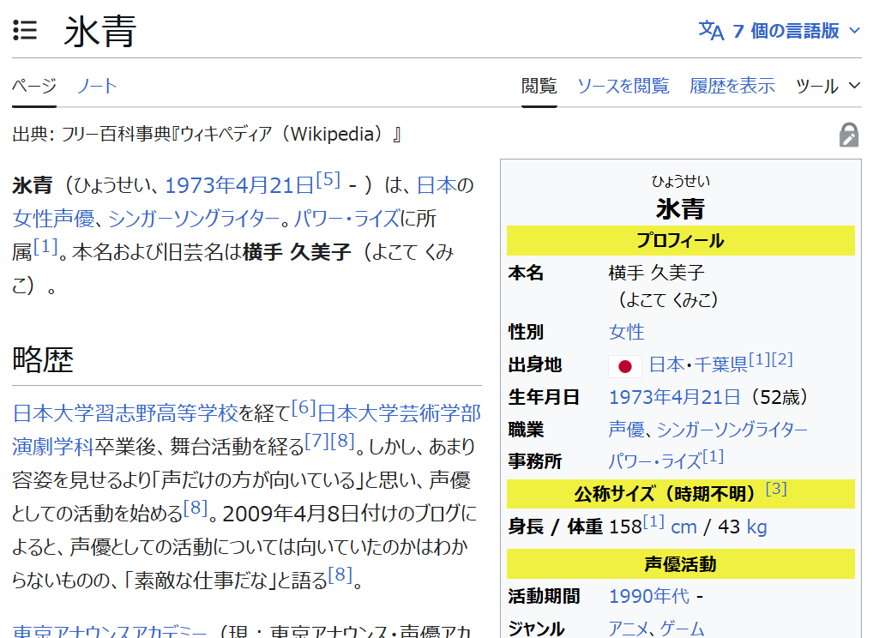Click citation reference [3] in 公称サイズ header

click(x=775, y=490)
